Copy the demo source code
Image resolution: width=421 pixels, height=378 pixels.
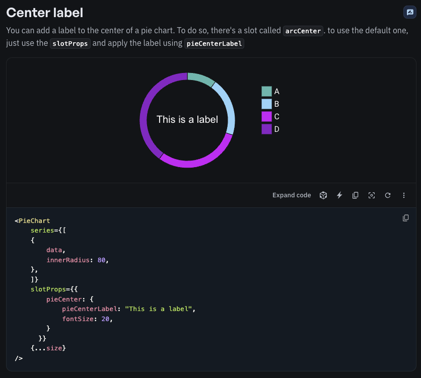356,195
